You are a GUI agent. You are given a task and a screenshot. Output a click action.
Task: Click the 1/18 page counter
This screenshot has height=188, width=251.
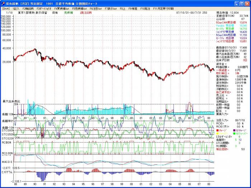point(9,13)
